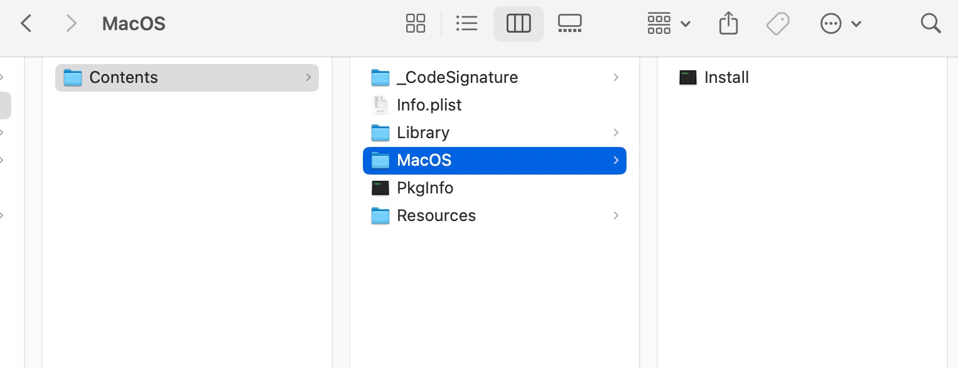Switch to list view

(x=466, y=24)
